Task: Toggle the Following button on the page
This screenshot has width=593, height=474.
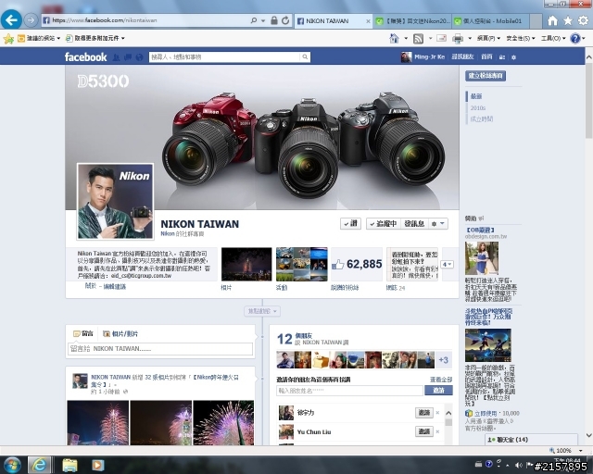Action: click(x=383, y=224)
